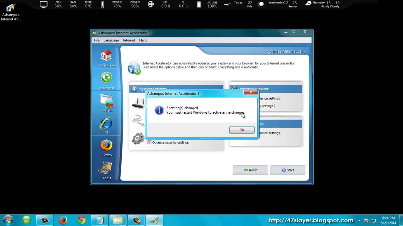
Task: Open the Language menu
Action: pyautogui.click(x=111, y=40)
